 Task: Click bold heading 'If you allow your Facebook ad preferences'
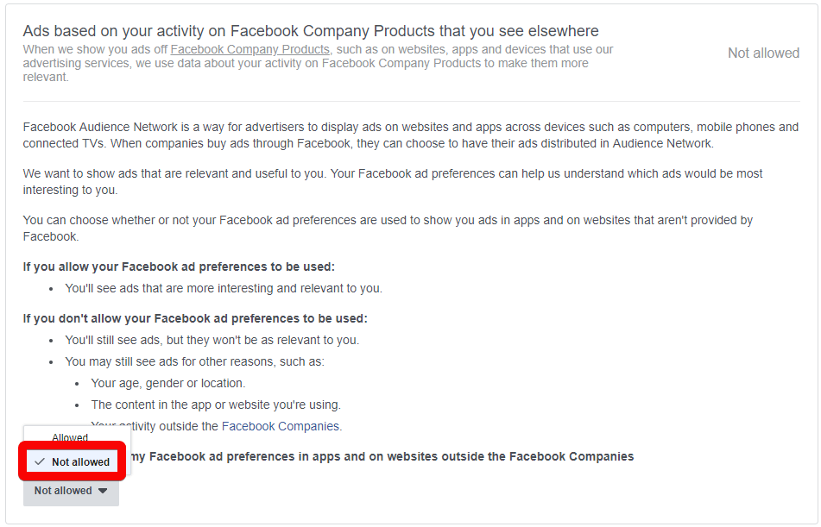click(179, 267)
